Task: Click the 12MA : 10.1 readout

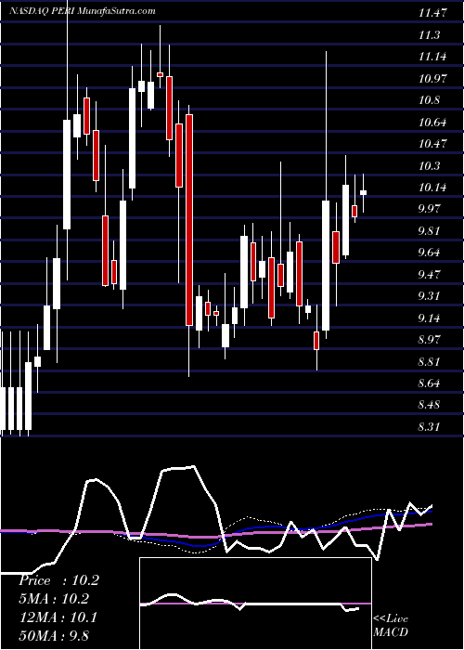Action: (58, 617)
